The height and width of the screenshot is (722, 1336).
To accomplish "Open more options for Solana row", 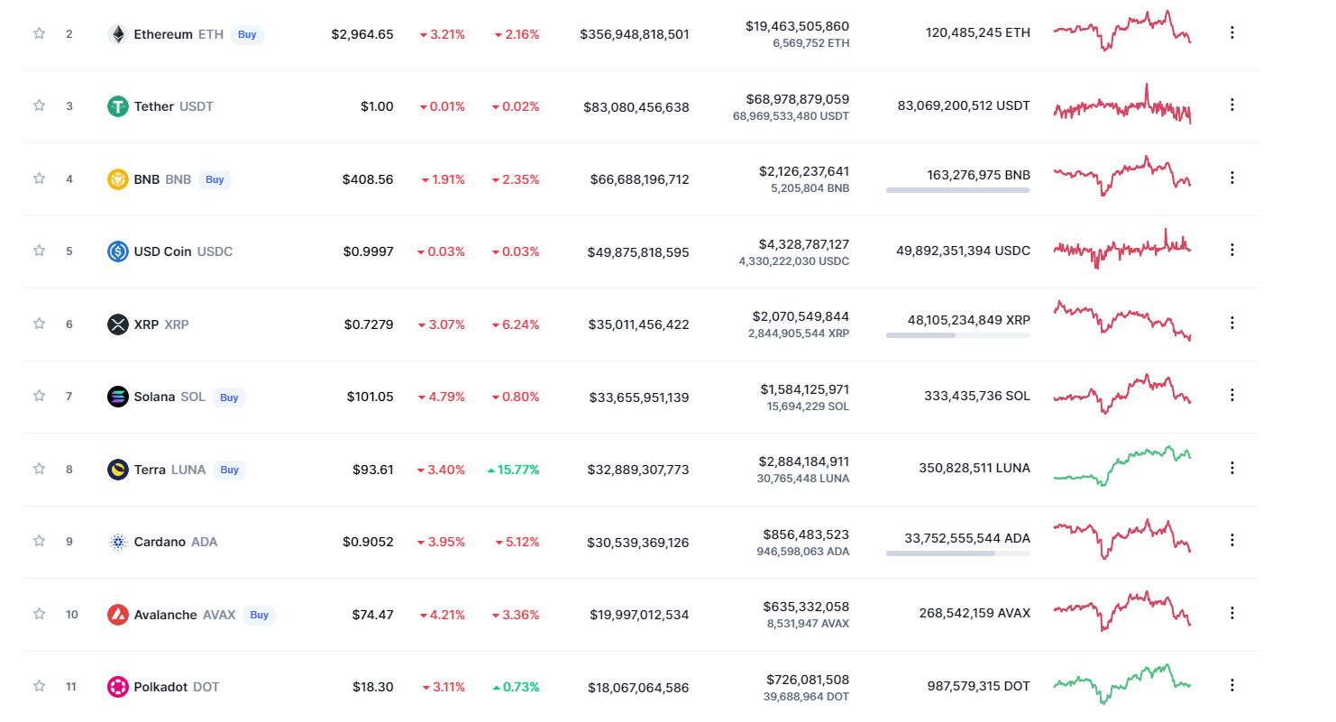I will (1232, 395).
